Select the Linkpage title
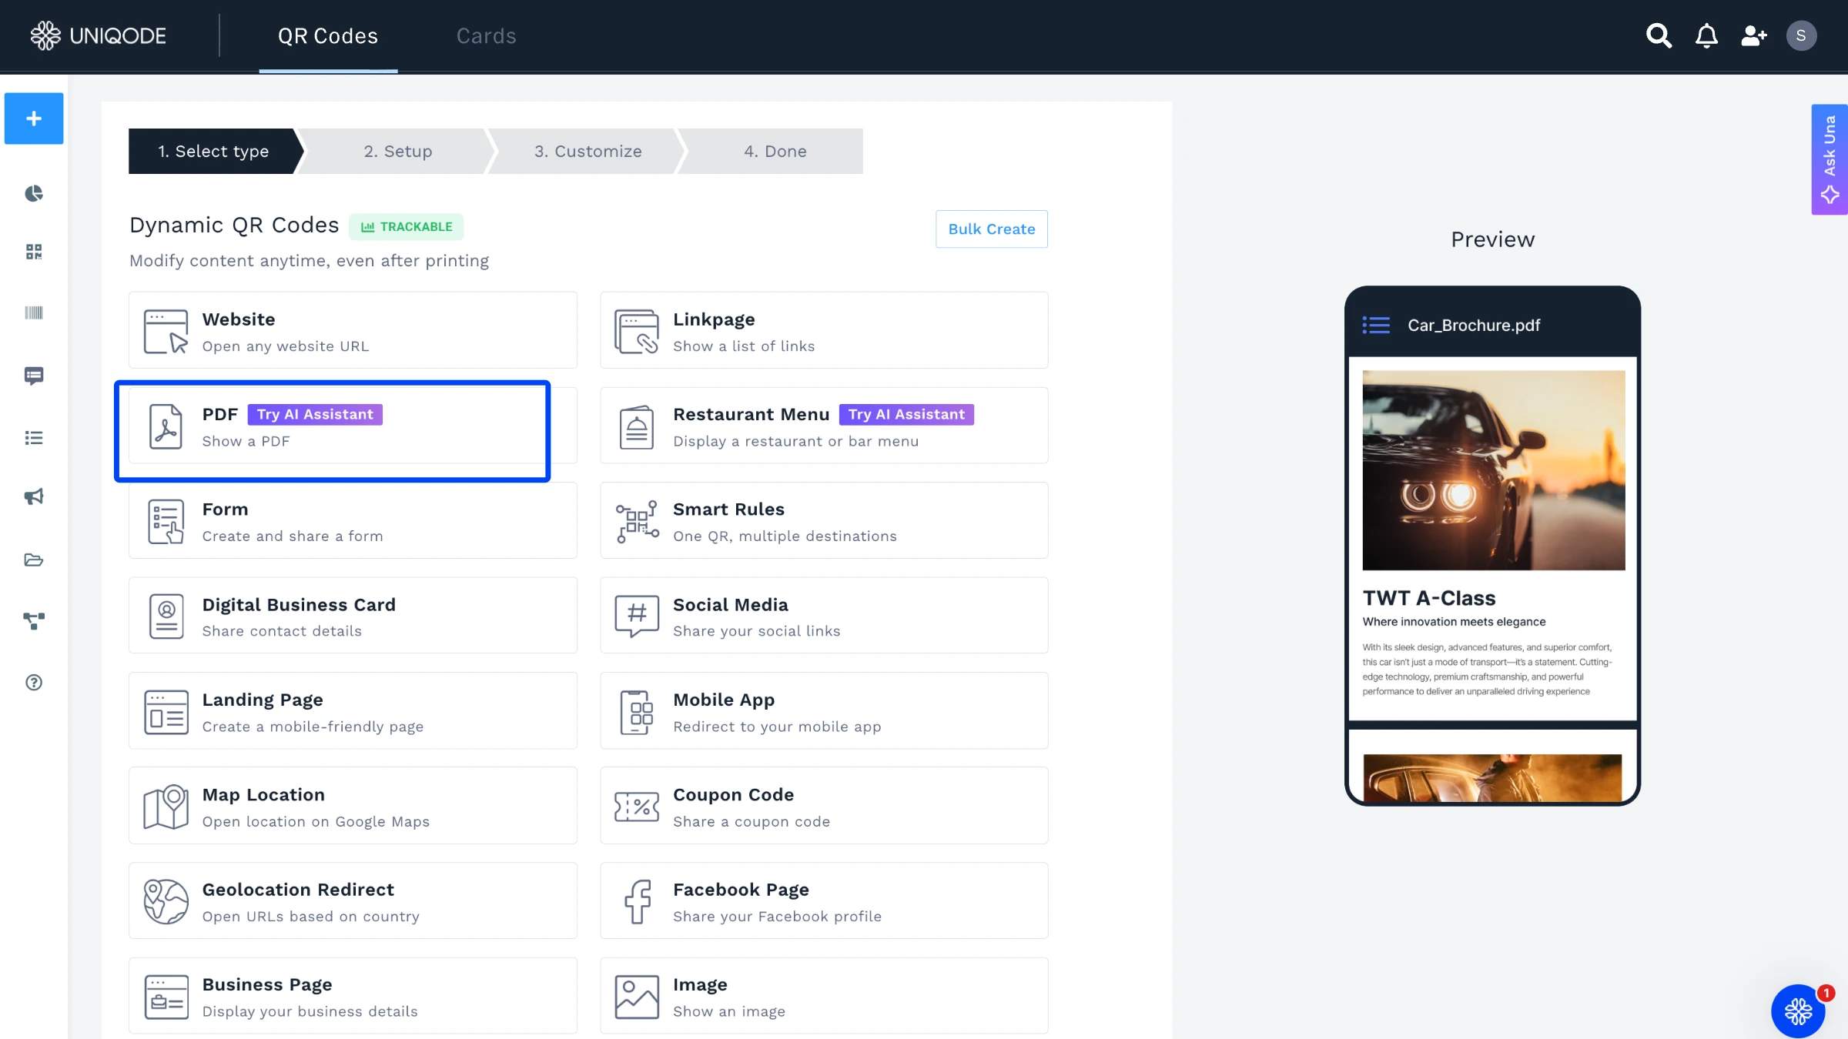 (714, 319)
